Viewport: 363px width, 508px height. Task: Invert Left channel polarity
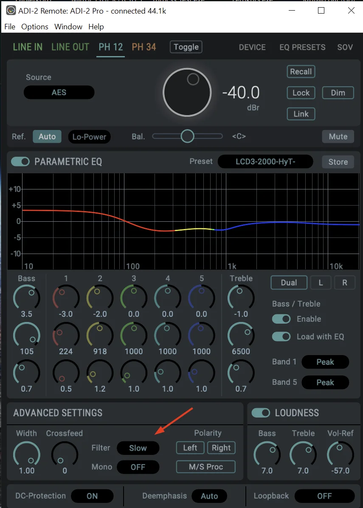coord(190,448)
